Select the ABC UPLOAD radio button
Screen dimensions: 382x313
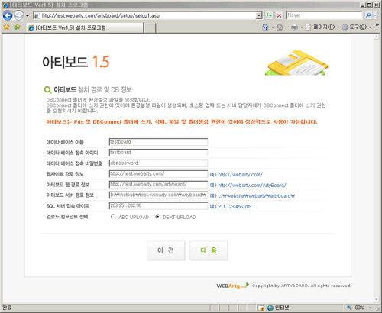[113, 217]
